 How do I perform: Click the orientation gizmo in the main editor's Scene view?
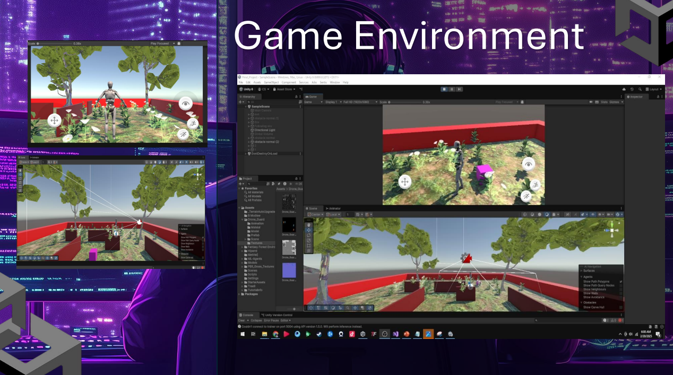click(611, 230)
